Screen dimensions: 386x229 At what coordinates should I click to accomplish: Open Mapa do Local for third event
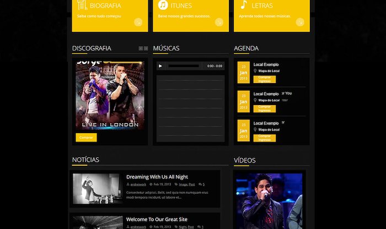point(269,129)
